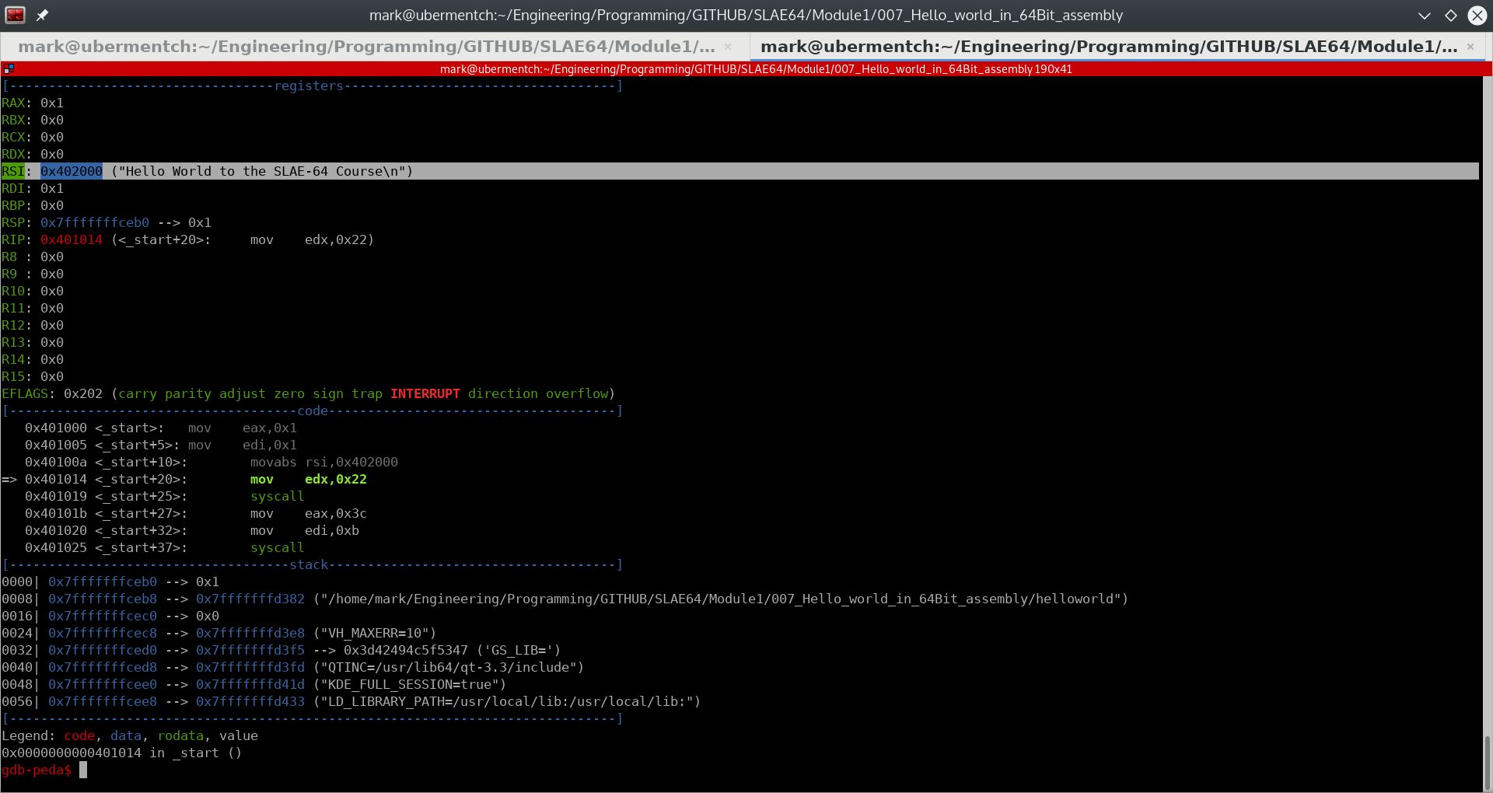Click the green 'rodata' legend word

pos(180,735)
